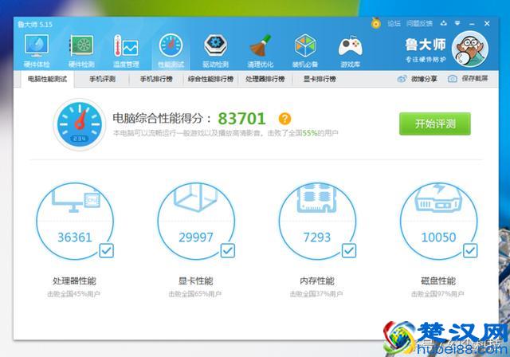Click the disk performance circle 10050
The image size is (510, 357).
[438, 221]
